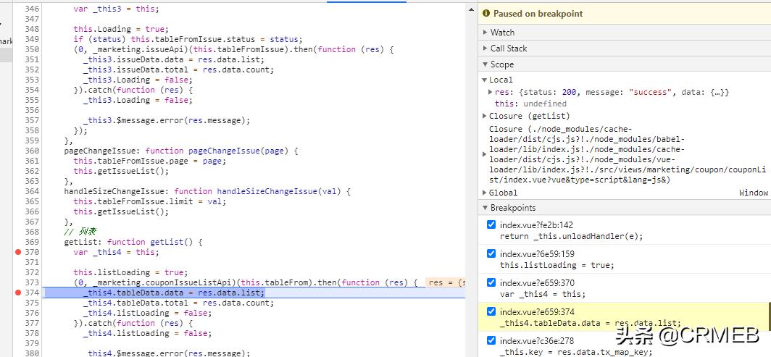Disable the highlighted index.vue?e659:374 breakpoint
The height and width of the screenshot is (357, 771).
491,311
